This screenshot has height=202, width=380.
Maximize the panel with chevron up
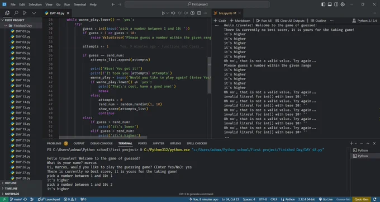[x=368, y=143]
